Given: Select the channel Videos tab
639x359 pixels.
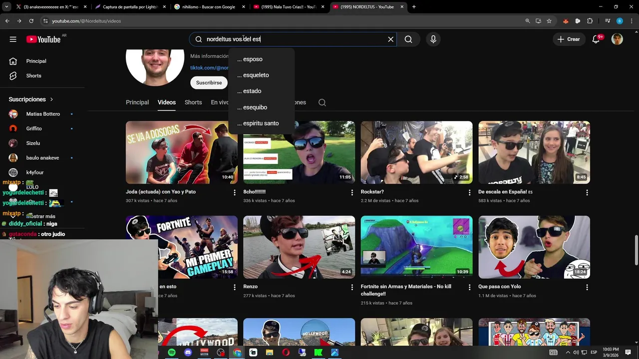Looking at the screenshot, I should 167,102.
